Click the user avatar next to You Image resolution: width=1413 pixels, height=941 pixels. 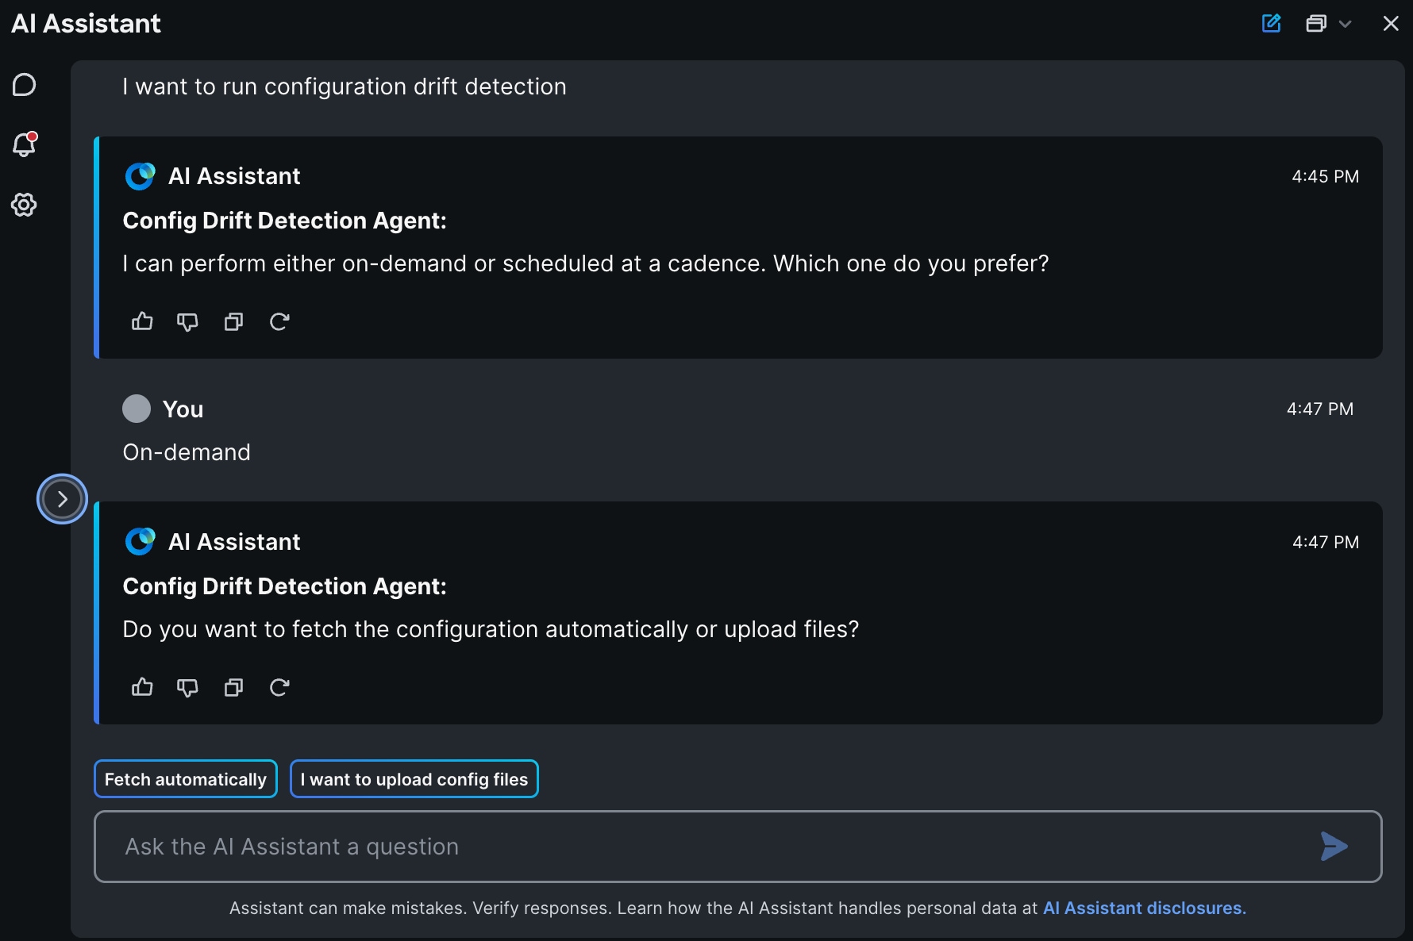pyautogui.click(x=137, y=409)
